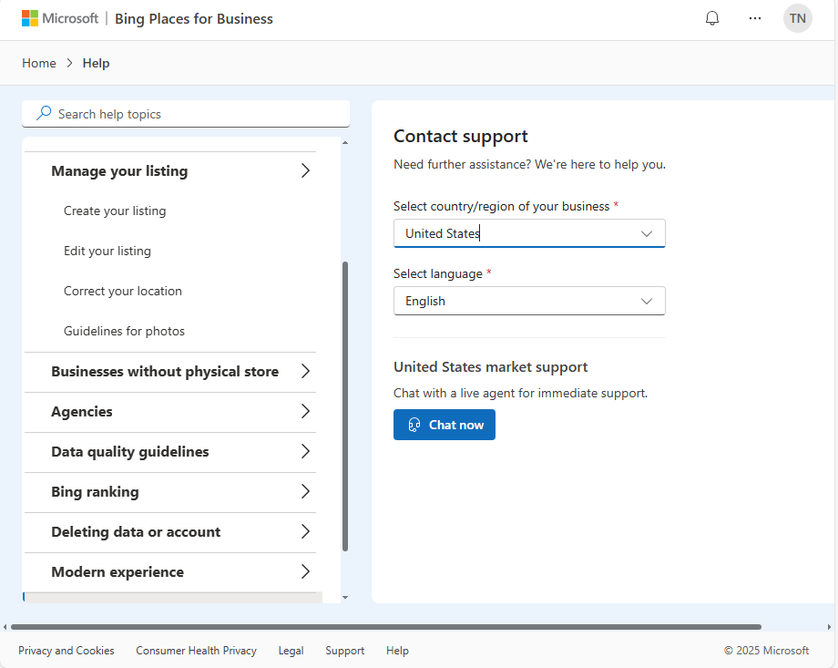Expand Businesses without physical store

[x=305, y=371]
